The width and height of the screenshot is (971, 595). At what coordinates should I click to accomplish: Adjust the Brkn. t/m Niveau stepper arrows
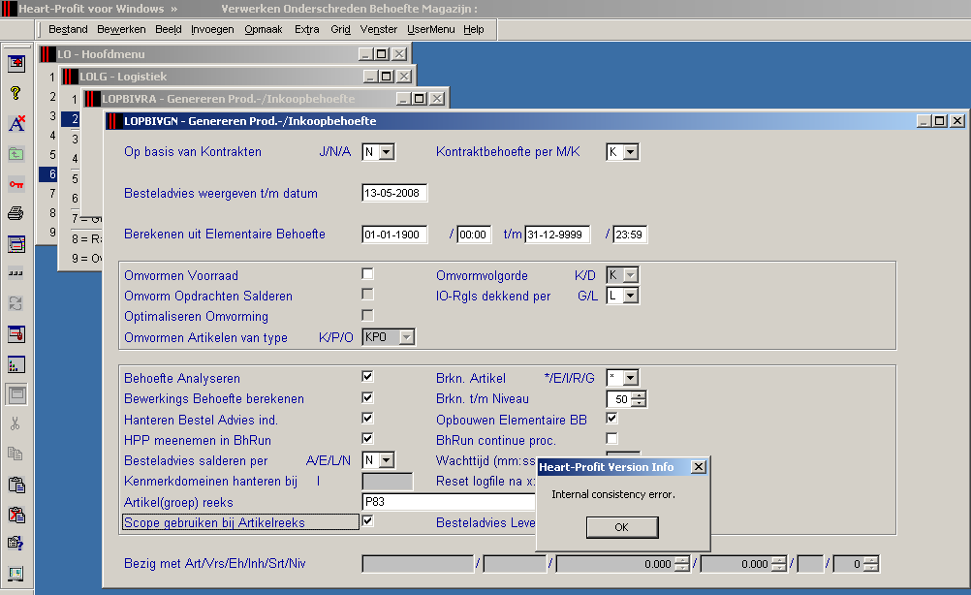click(x=639, y=399)
